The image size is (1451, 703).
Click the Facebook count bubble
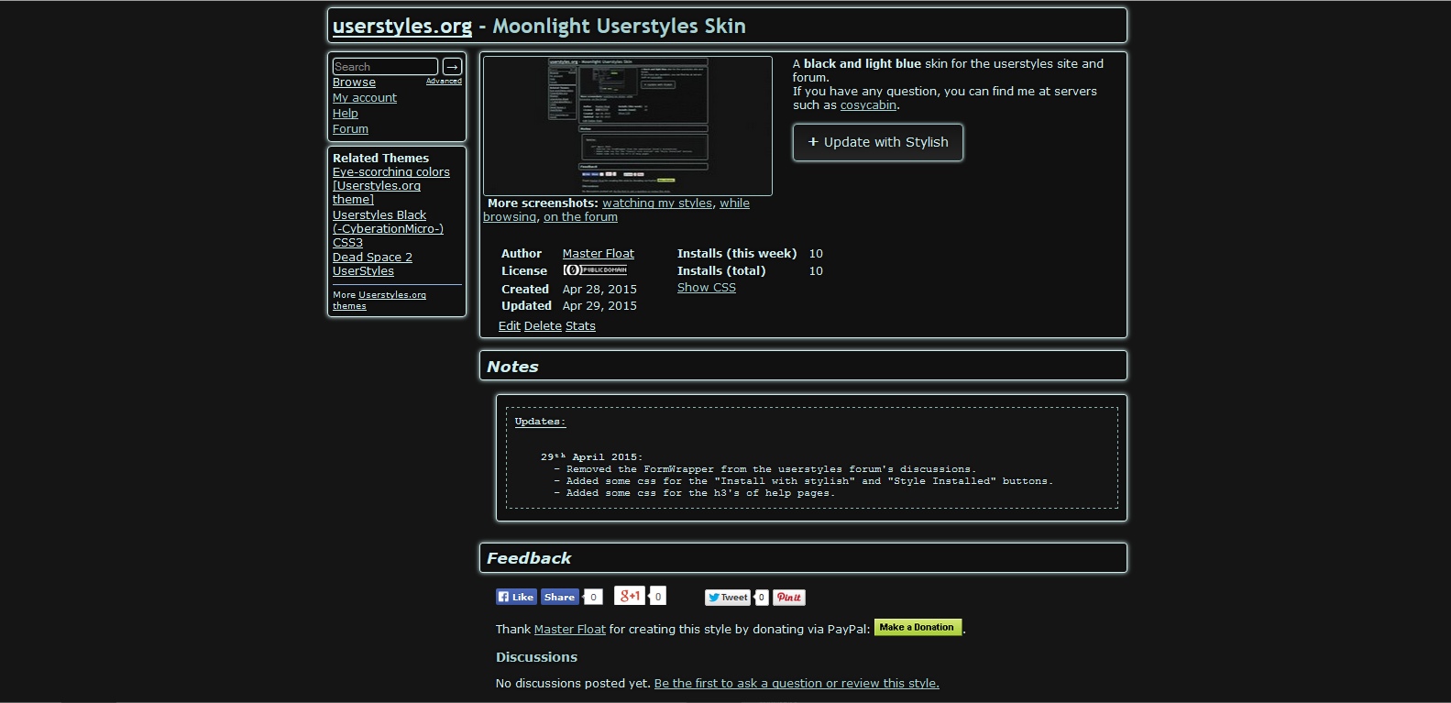pos(593,598)
